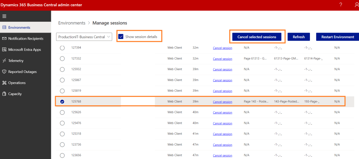Click Cancel selected sessions button
Screen dimensions: 359x159
(x=257, y=37)
